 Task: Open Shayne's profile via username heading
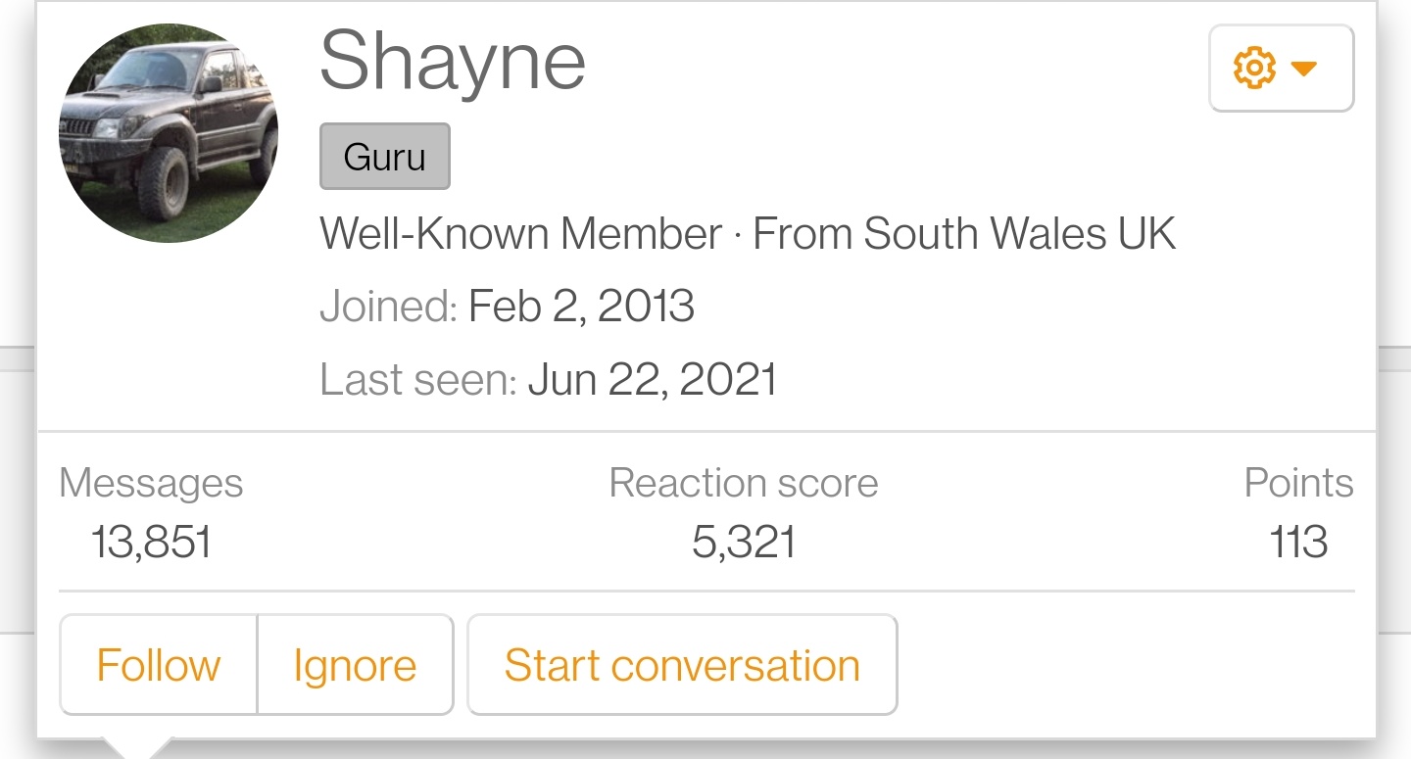point(453,61)
